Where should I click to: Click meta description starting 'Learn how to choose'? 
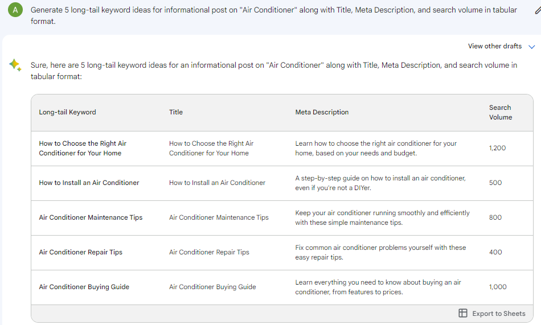[376, 148]
